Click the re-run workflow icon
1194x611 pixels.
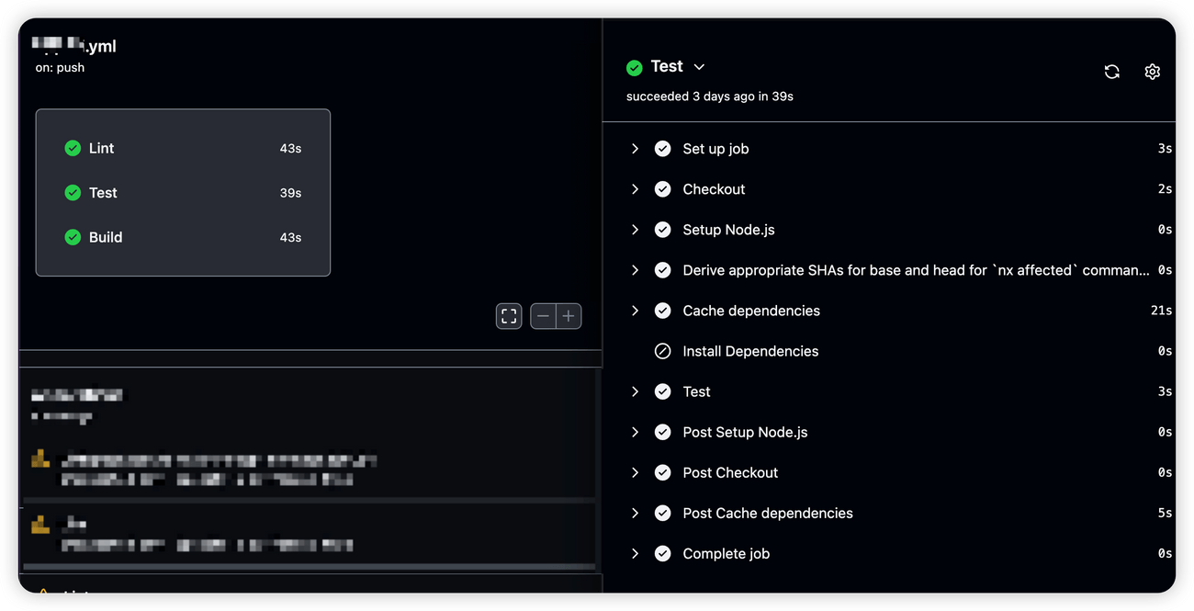pyautogui.click(x=1111, y=71)
